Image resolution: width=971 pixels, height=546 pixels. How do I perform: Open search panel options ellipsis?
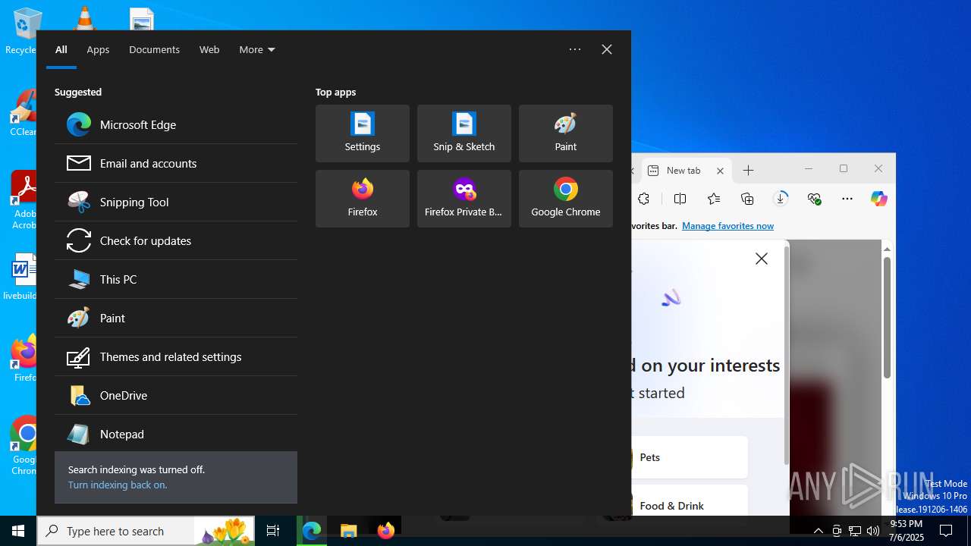[575, 49]
